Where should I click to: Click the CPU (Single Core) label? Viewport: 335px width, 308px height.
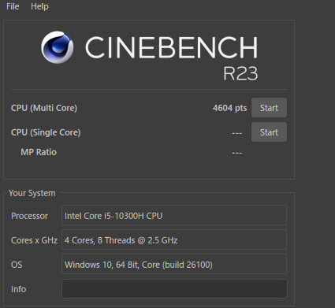tap(46, 132)
